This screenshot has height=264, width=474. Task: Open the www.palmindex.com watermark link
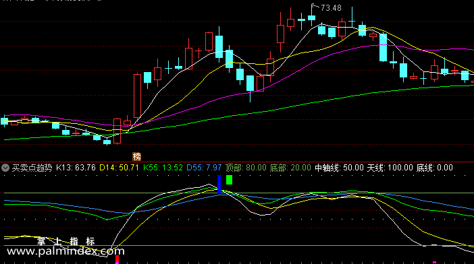coord(65,251)
